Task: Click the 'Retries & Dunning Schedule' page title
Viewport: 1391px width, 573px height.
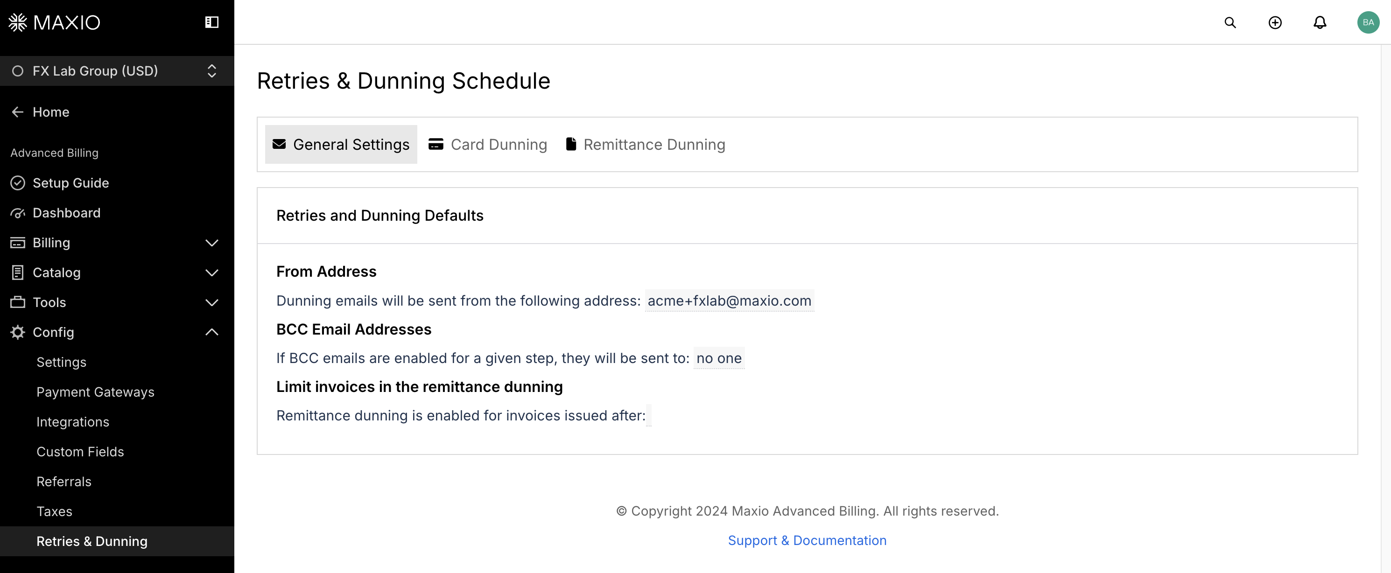Action: (403, 81)
